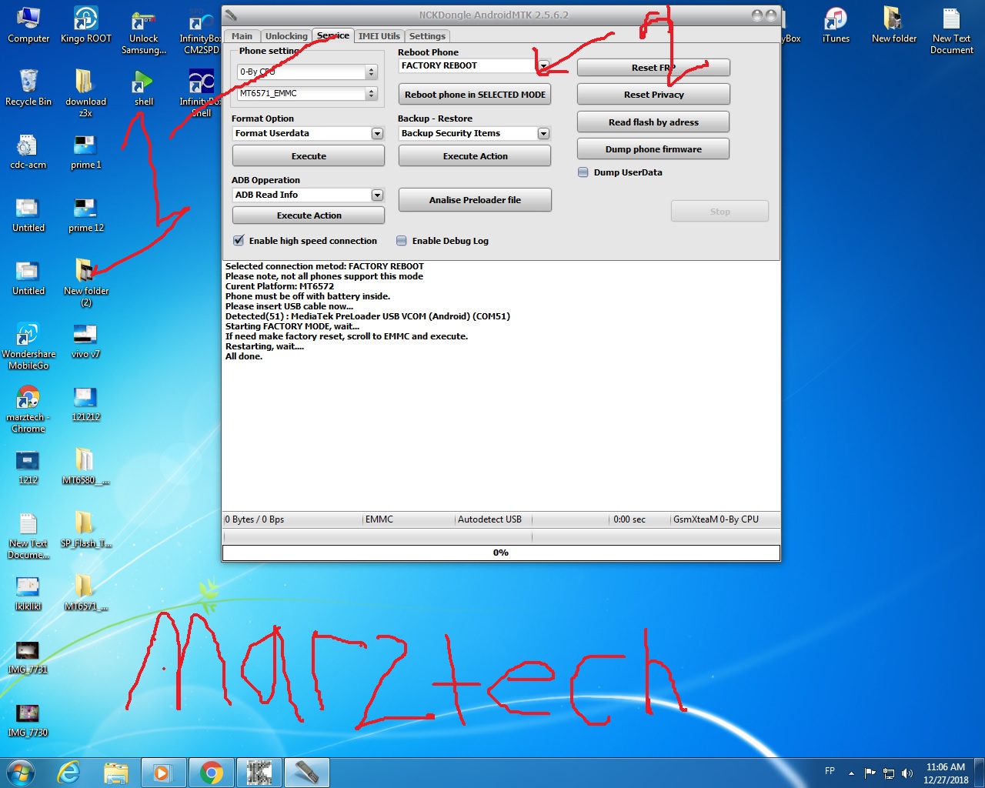Open the SP Flash Tool folder

click(85, 529)
